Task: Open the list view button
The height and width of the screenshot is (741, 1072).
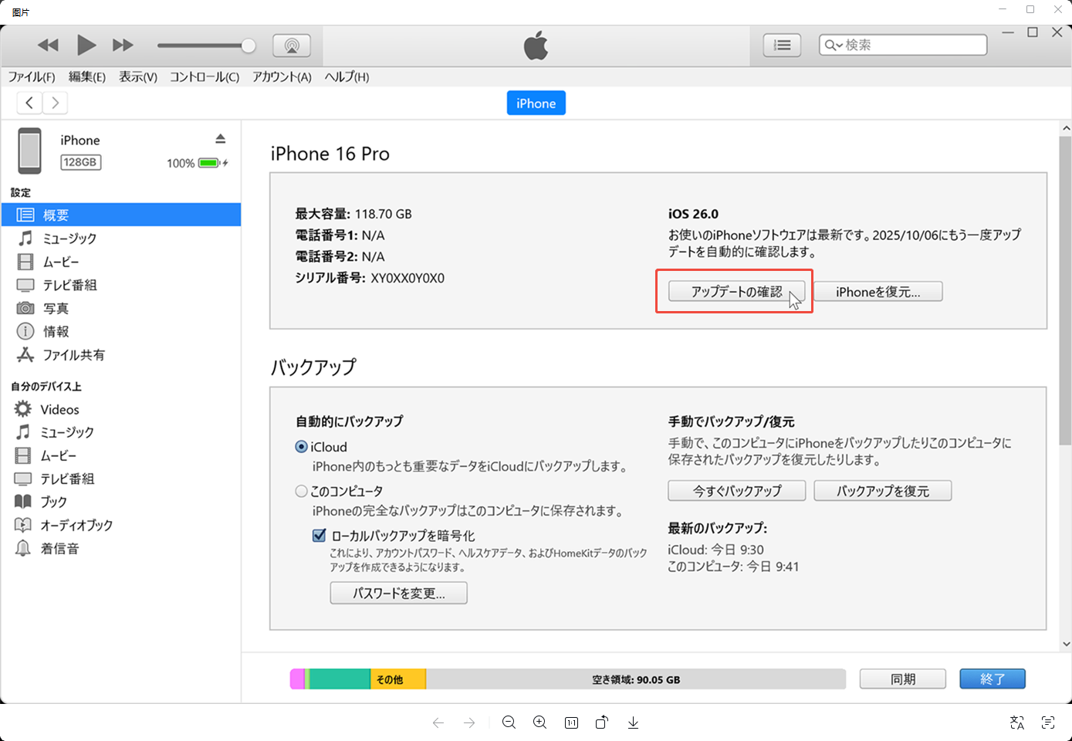Action: click(x=782, y=46)
